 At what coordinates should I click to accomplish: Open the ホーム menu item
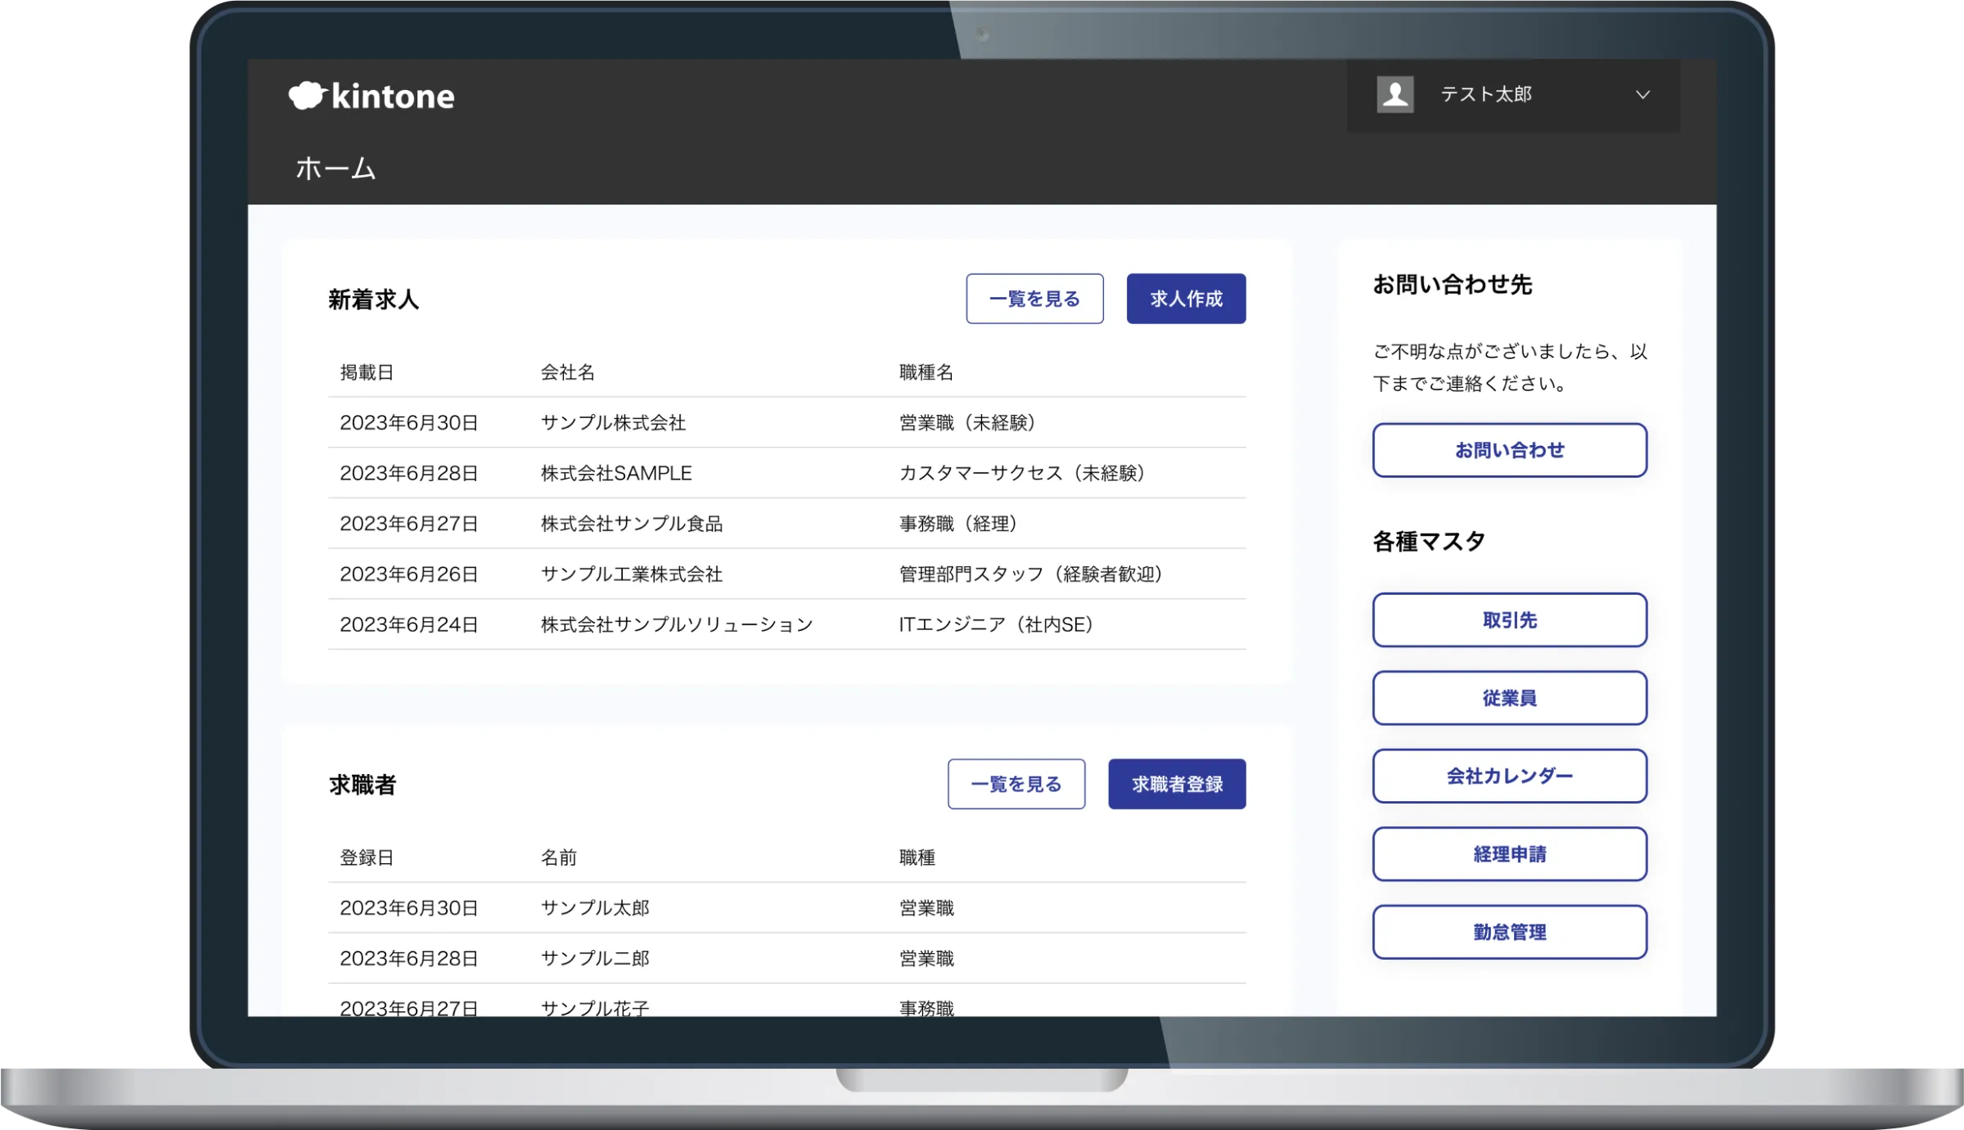[336, 169]
